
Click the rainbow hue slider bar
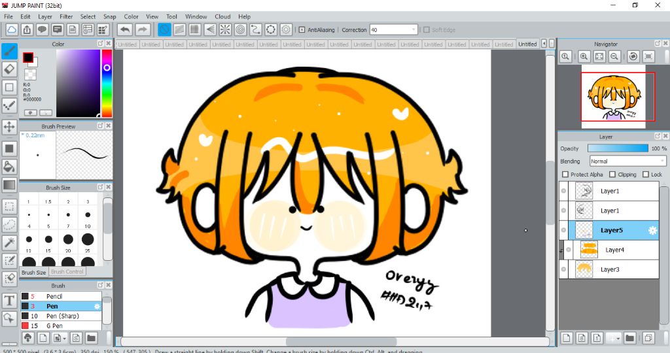107,83
